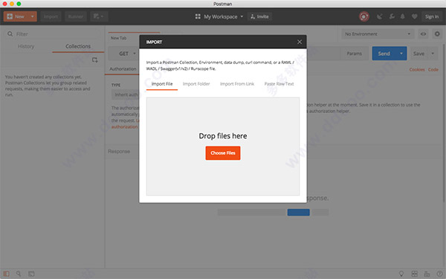Click the two-pane layout icon

click(415, 274)
